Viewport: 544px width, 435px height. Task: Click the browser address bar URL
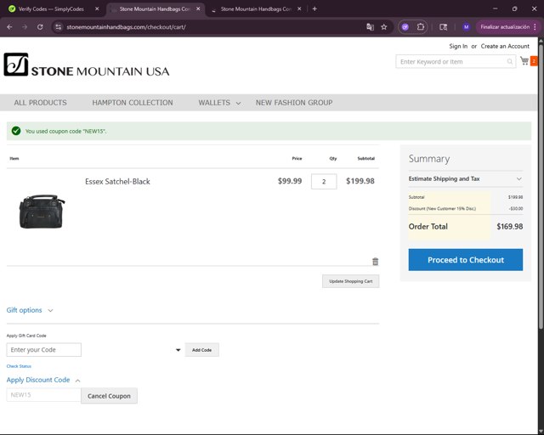[127, 27]
